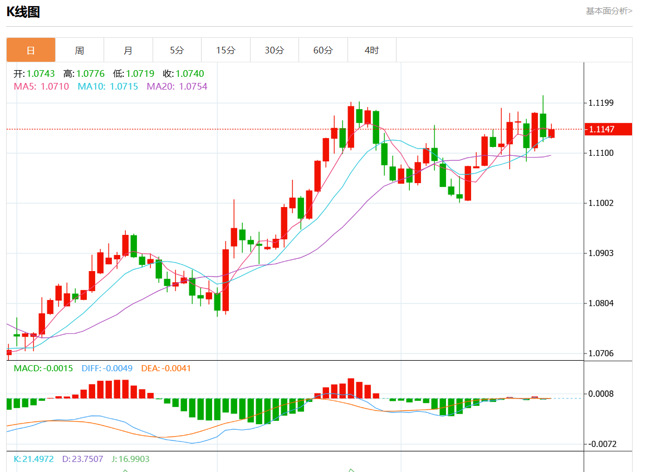
Task: Click the 1.1002 price axis label
Action: [x=601, y=203]
